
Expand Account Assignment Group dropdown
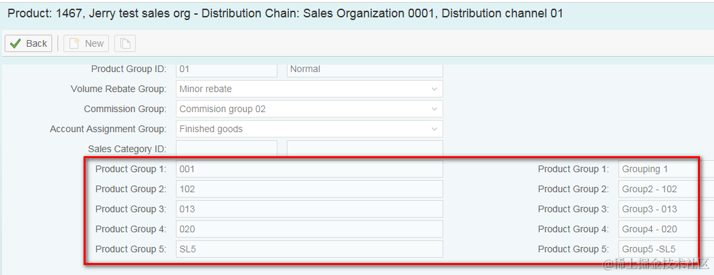(x=435, y=129)
